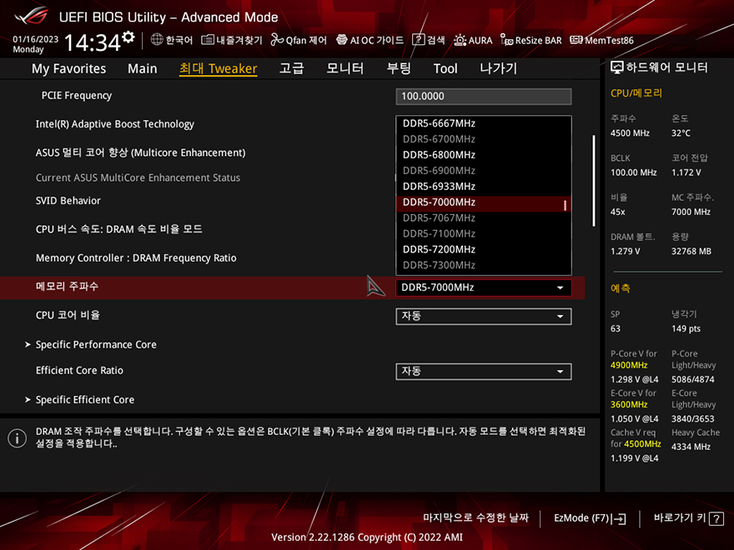This screenshot has width=734, height=550.
Task: Open favorites list icon
Action: (x=208, y=40)
